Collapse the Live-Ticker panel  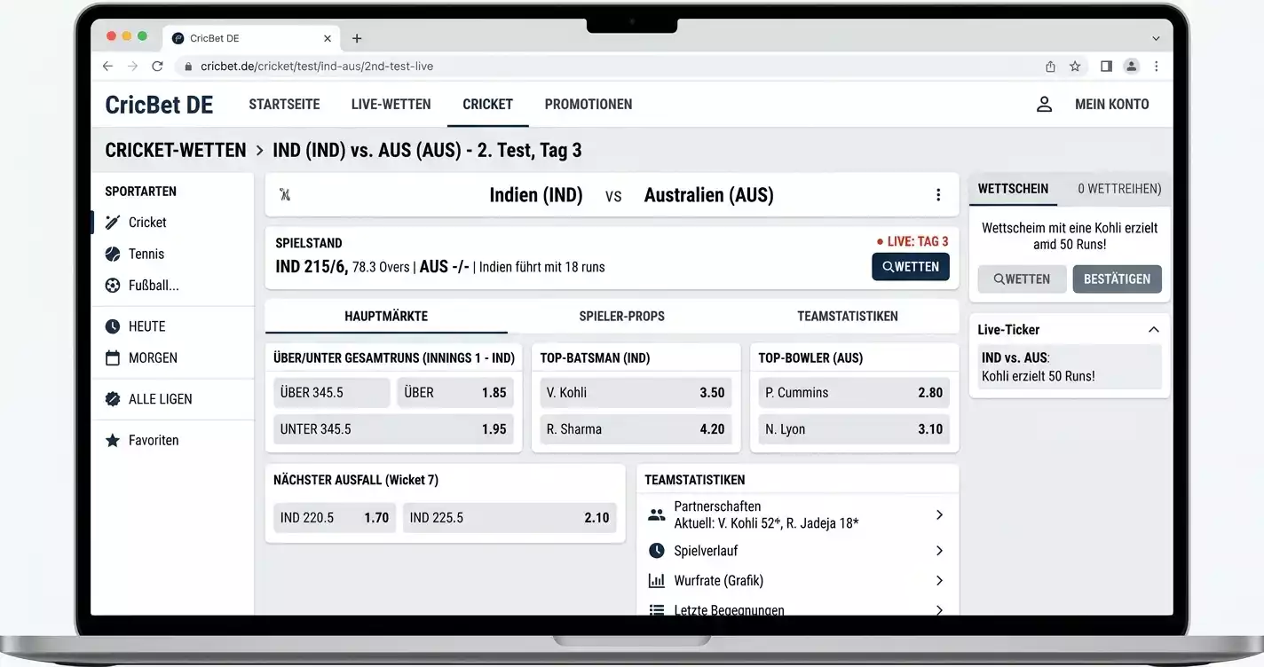click(x=1153, y=330)
